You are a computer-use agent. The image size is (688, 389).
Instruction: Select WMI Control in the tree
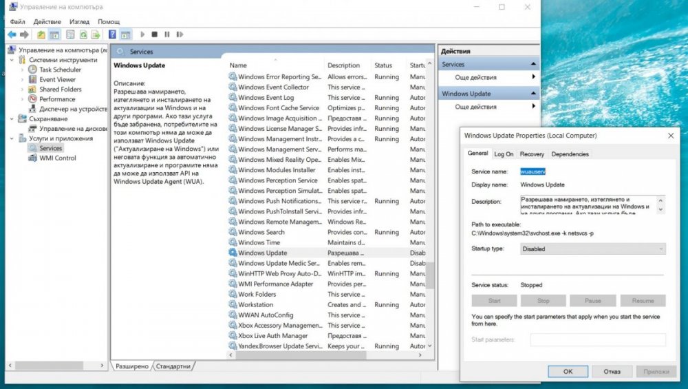[58, 158]
